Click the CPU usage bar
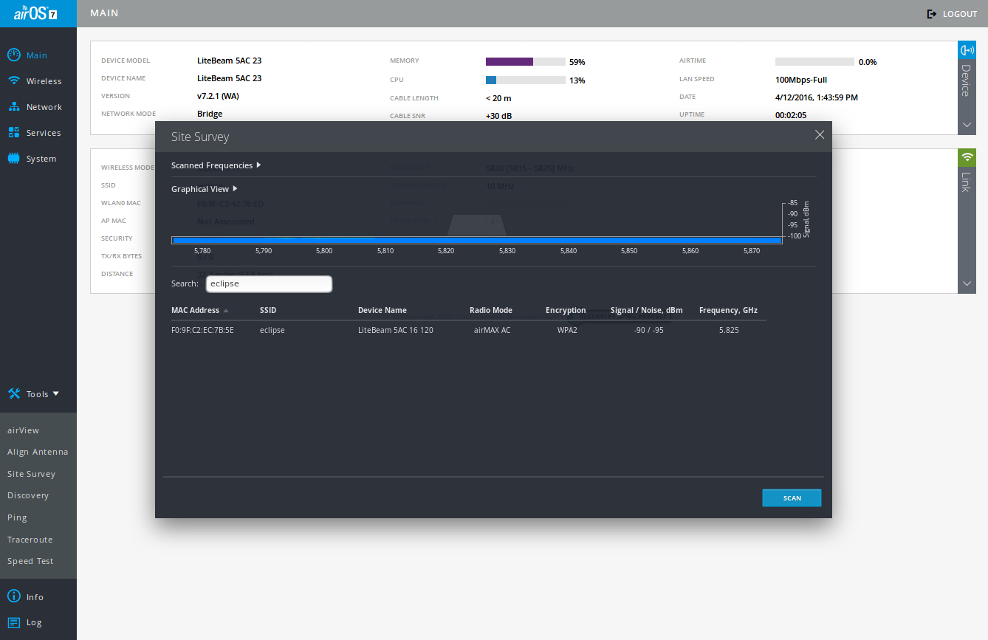The height and width of the screenshot is (640, 988). 525,80
